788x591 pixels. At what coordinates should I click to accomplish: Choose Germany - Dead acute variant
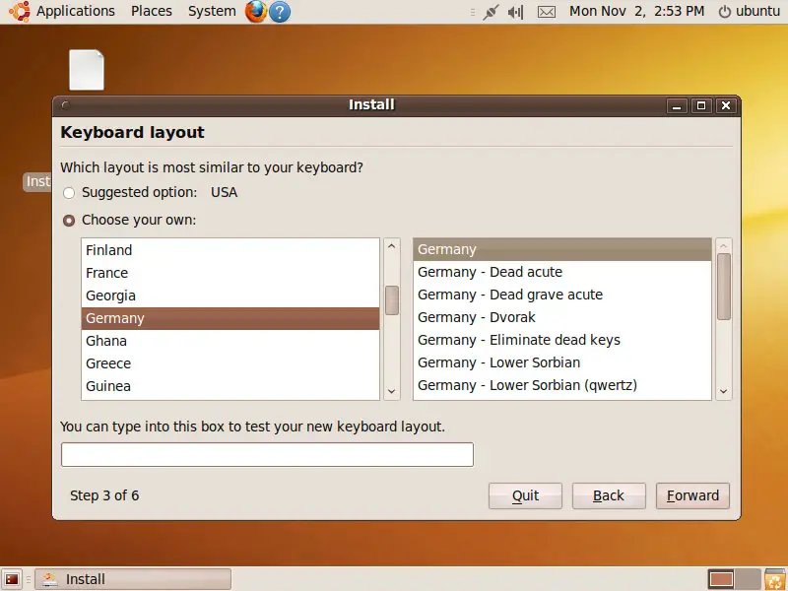561,272
